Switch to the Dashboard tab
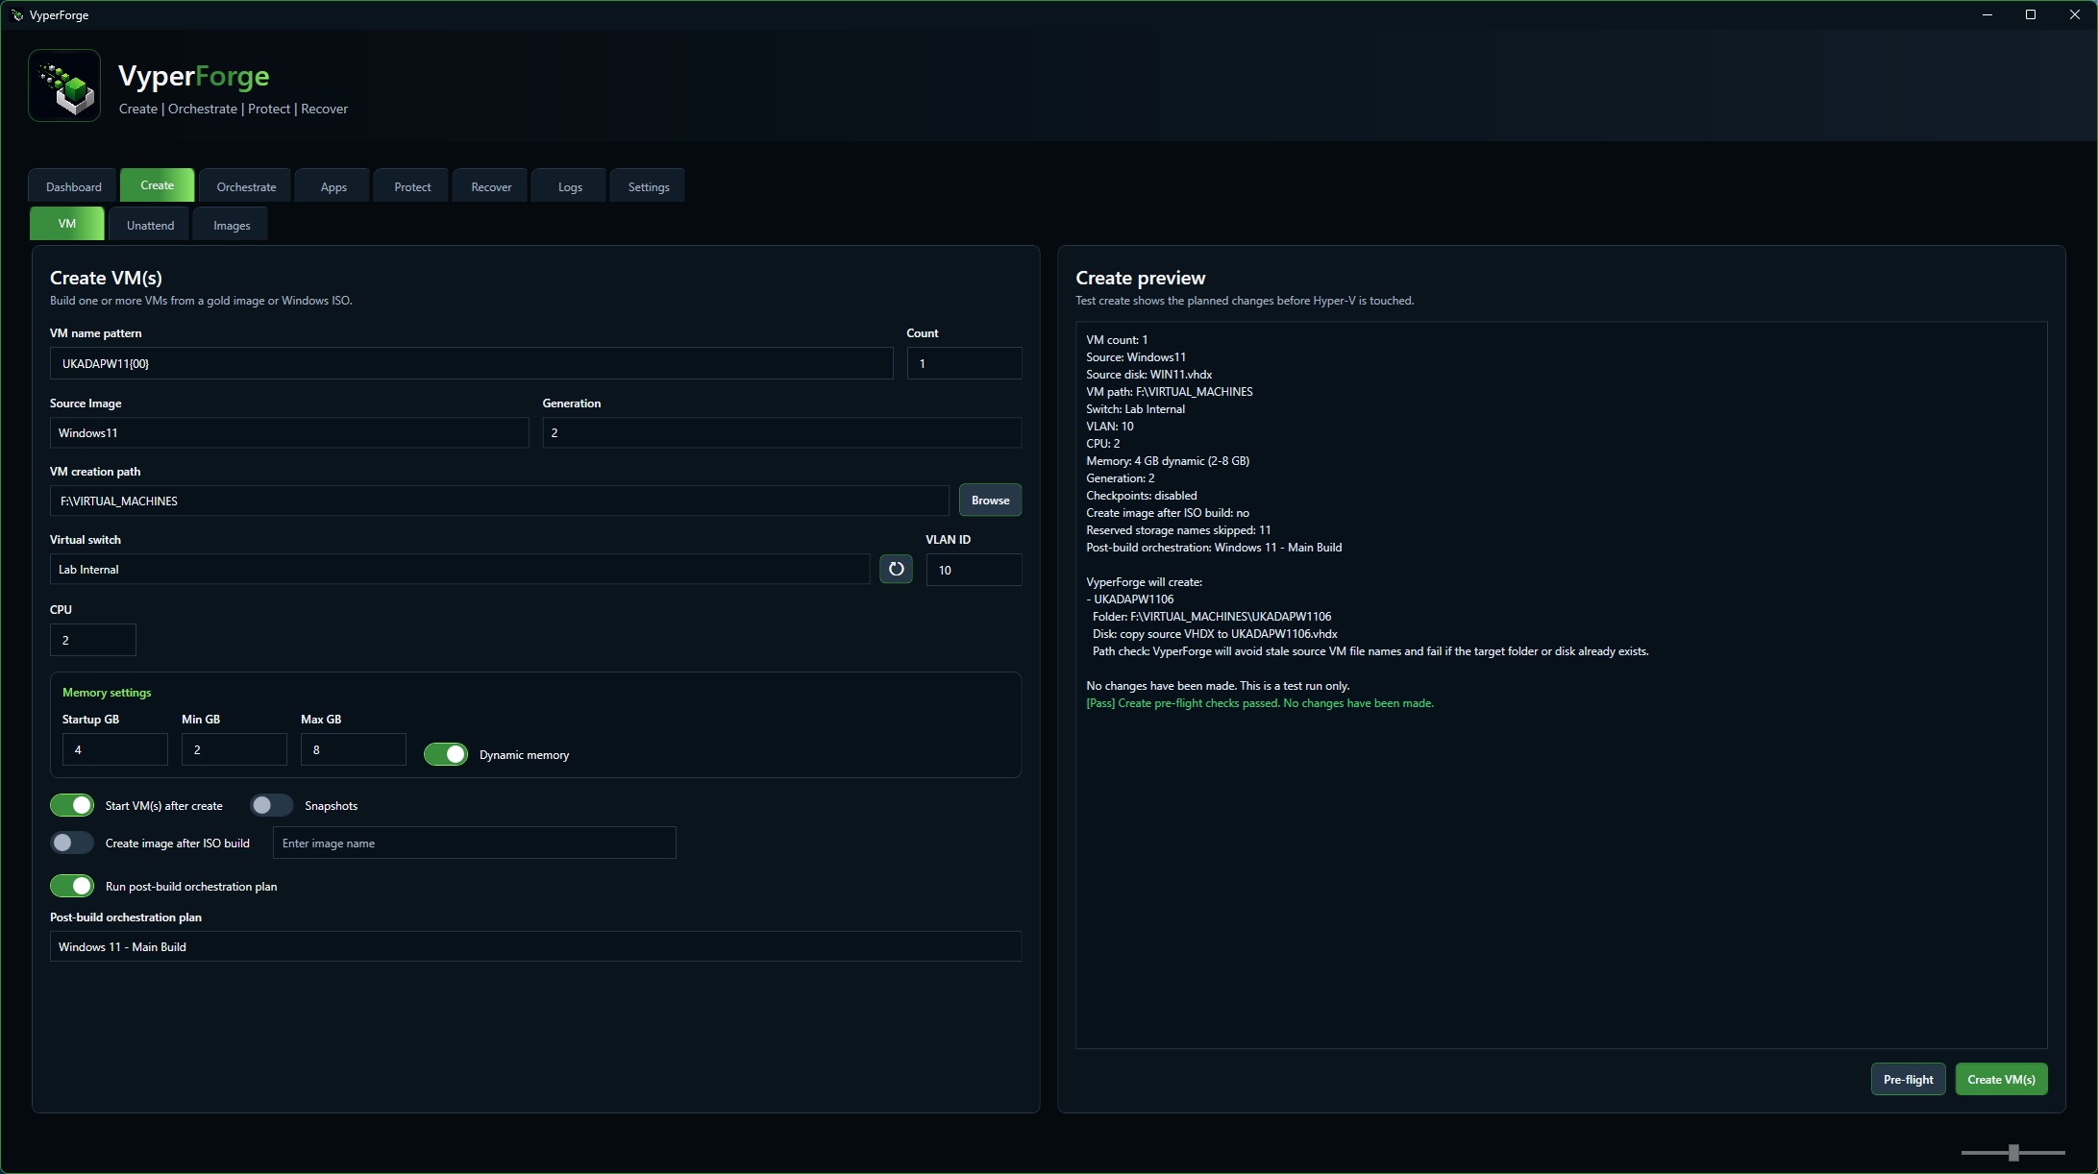Screen dimensions: 2098x1174 (74, 186)
